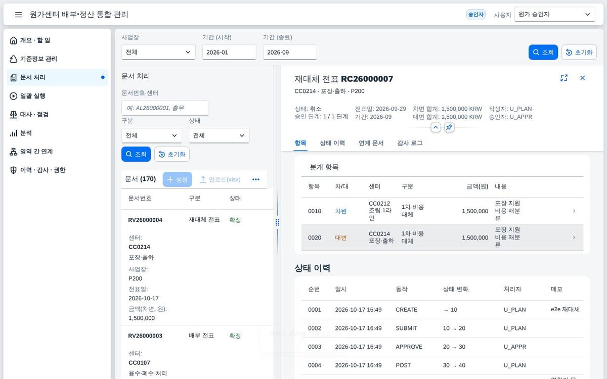Click the 기간 (시작) field
Viewport: 607px width, 379px height.
tap(229, 52)
